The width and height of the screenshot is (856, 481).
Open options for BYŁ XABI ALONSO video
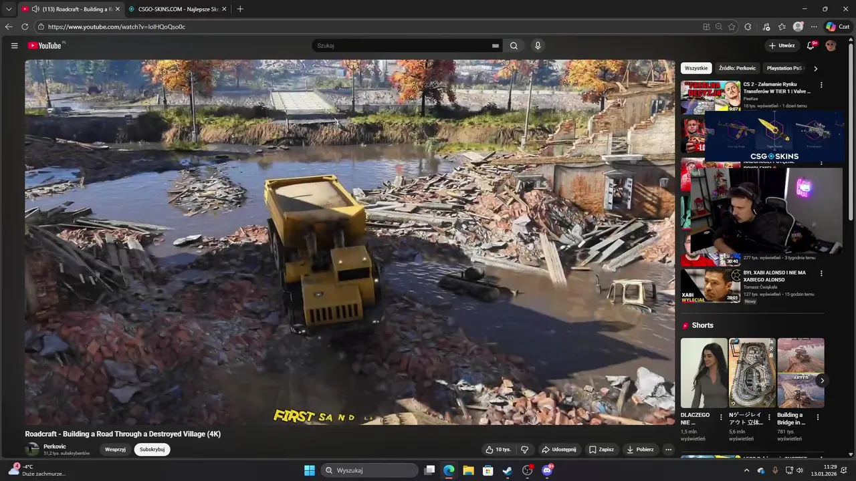[x=821, y=273]
